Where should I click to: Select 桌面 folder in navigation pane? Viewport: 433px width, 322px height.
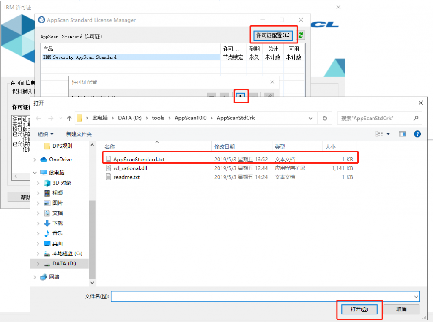pos(58,244)
